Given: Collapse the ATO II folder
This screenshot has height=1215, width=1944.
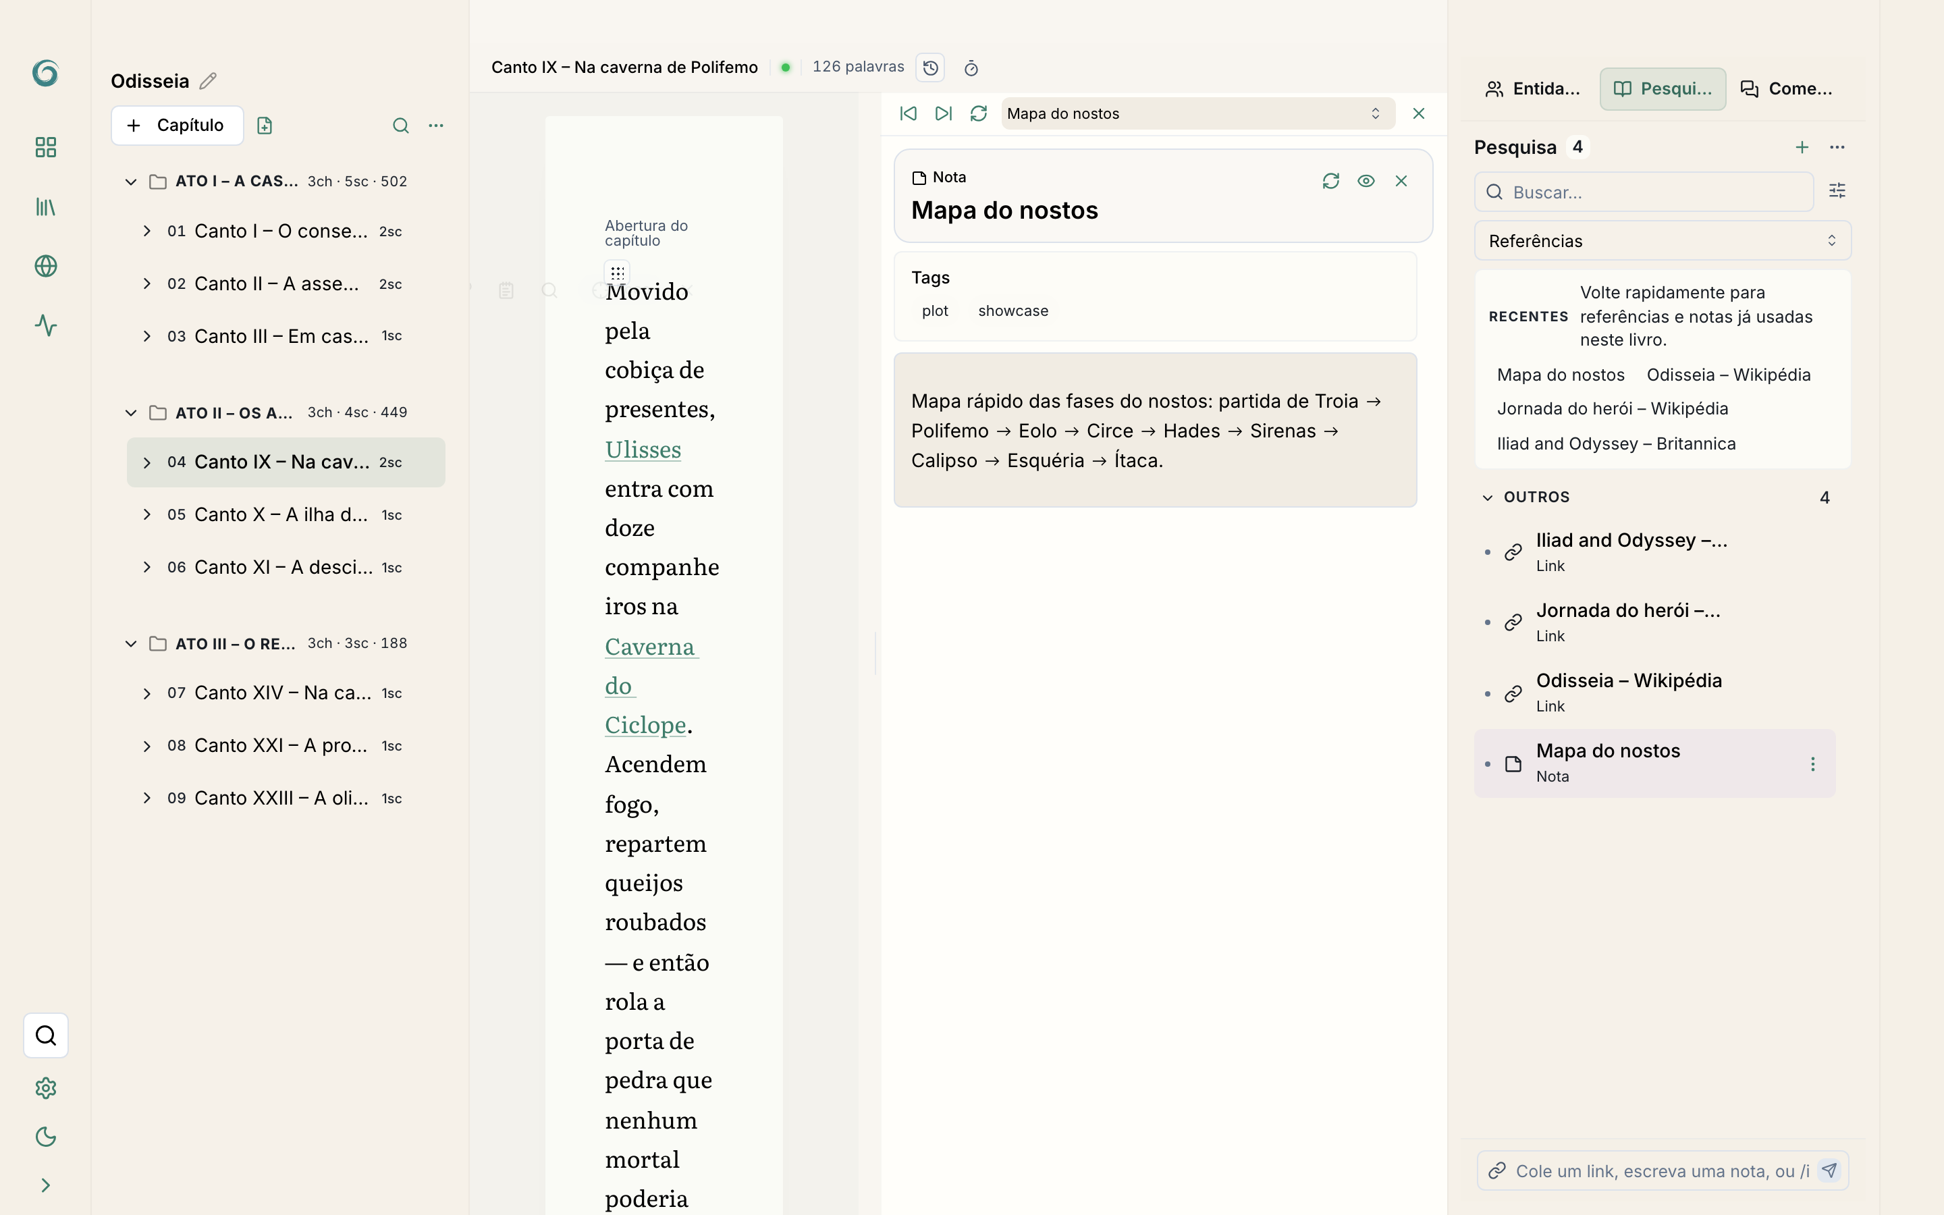Looking at the screenshot, I should pos(131,413).
